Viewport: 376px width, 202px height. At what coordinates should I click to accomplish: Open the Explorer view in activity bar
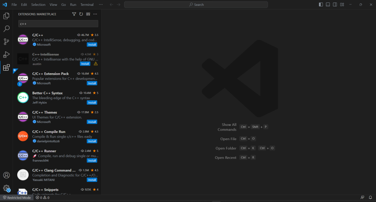tap(6, 16)
